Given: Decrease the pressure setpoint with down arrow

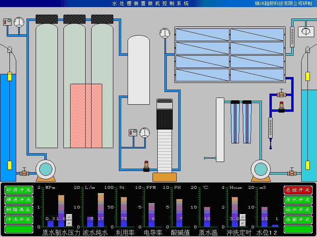Looking at the screenshot, I should click(x=69, y=223).
